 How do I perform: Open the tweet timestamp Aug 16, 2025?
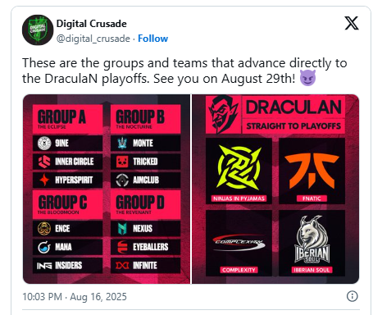[98, 297]
